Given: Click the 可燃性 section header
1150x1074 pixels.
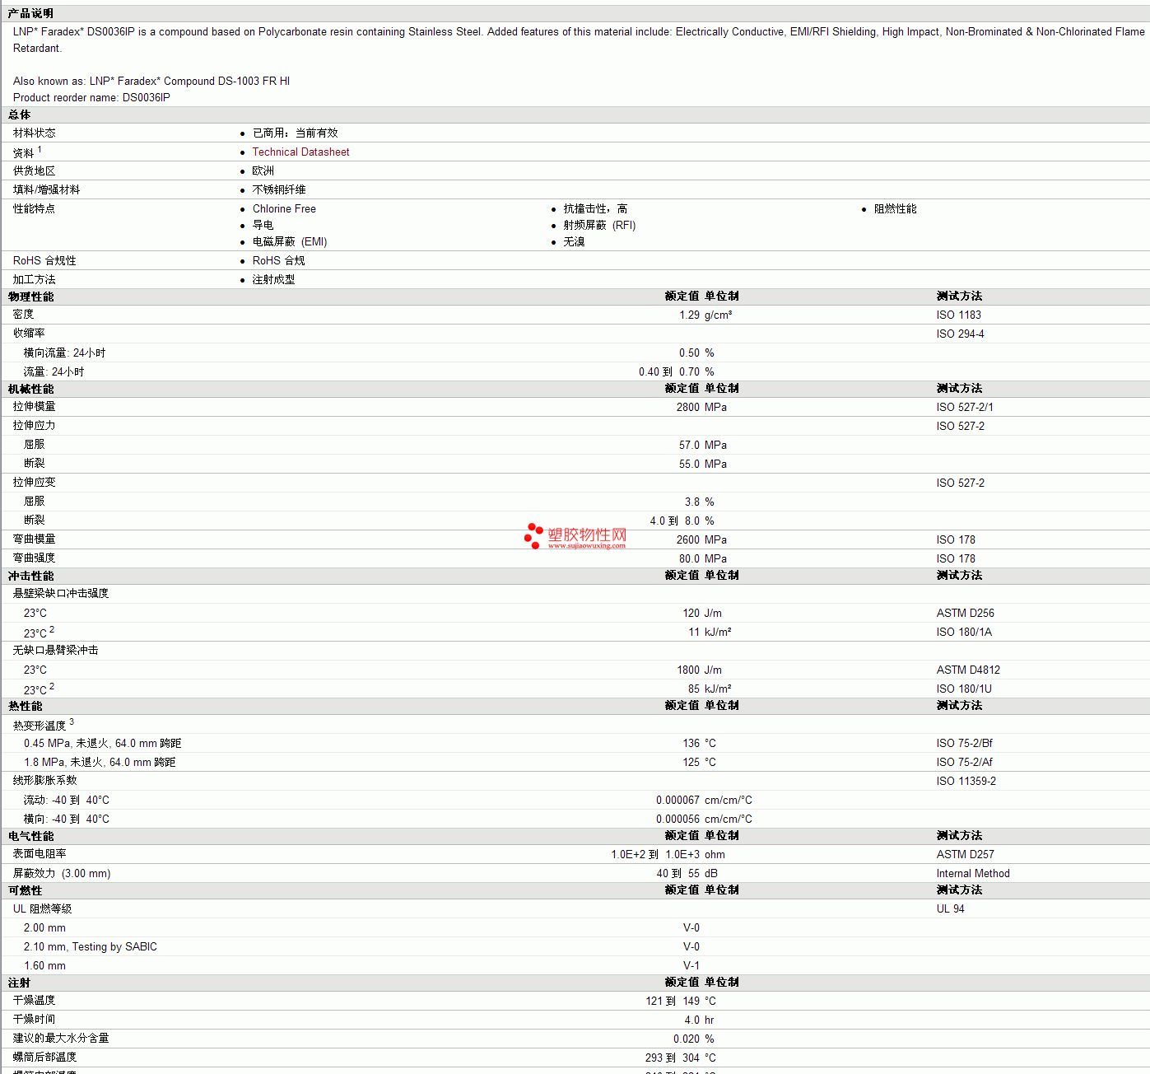Looking at the screenshot, I should pos(26,891).
